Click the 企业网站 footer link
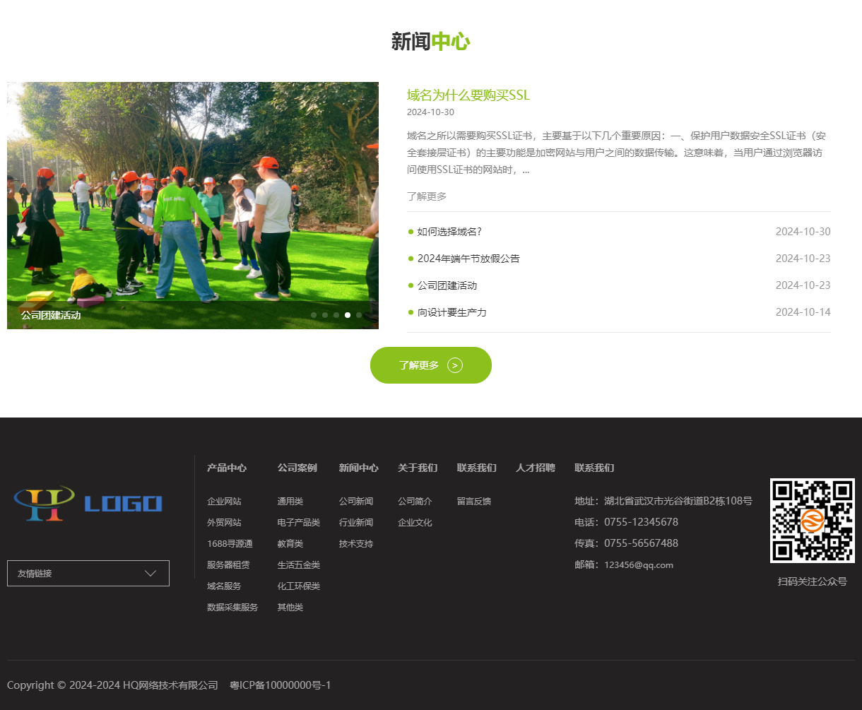Image resolution: width=862 pixels, height=710 pixels. pos(224,502)
